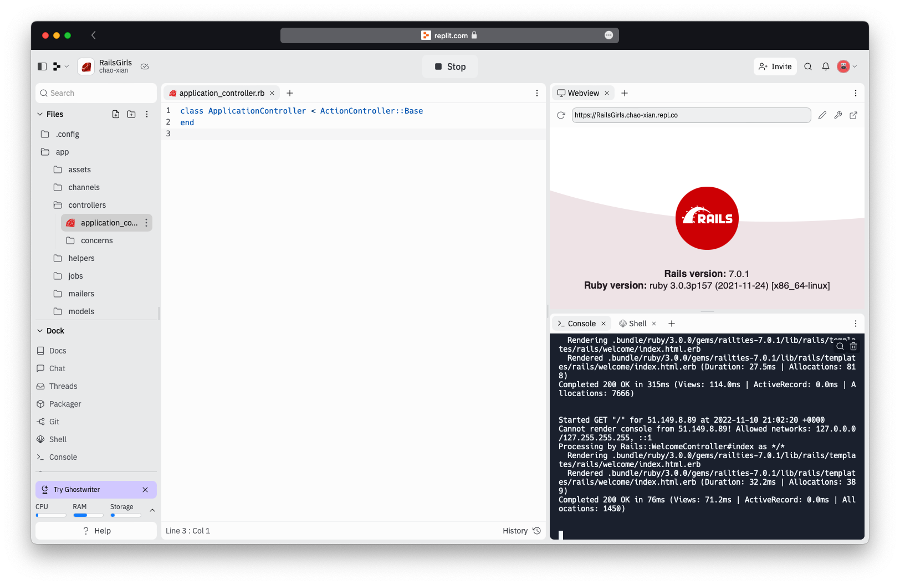Collapse the Dock section

pos(39,330)
